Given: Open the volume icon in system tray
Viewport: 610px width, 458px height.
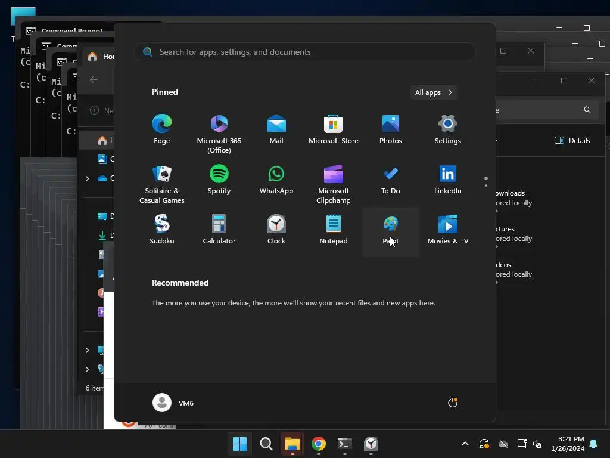Looking at the screenshot, I should [x=537, y=444].
